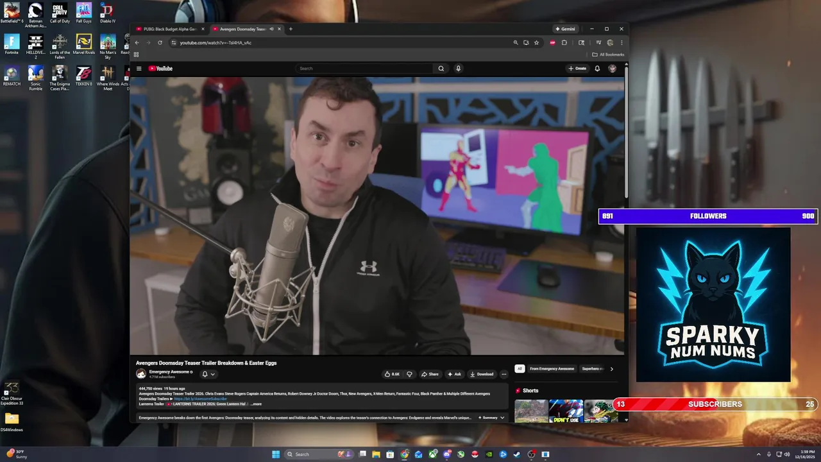
Task: Click the Chrome address bar URL
Action: tap(216, 42)
